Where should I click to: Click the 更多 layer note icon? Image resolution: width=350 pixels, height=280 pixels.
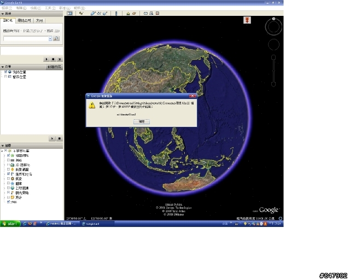click(x=13, y=197)
